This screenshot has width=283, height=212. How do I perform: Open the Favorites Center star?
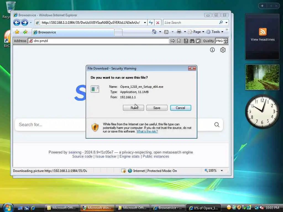[x=17, y=32]
